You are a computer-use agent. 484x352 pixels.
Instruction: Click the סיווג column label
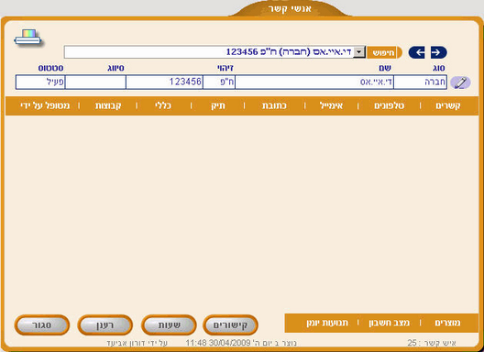(115, 68)
